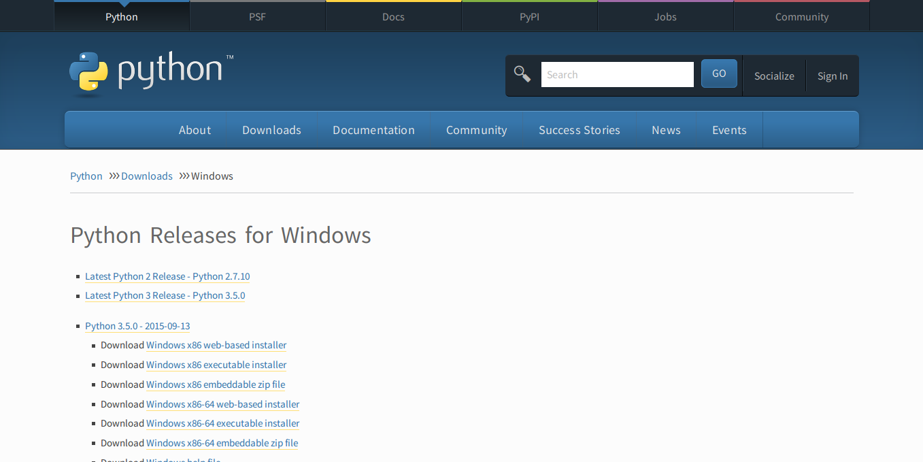Download Windows x86 embeddable zip file
This screenshot has height=462, width=923.
tap(216, 384)
